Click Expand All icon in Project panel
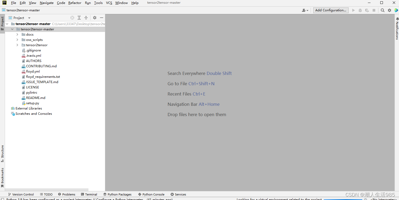Screen dimensions: 399x200 click(79, 18)
